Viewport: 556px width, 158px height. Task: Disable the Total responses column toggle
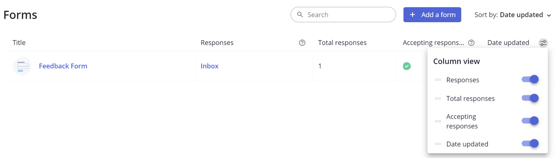point(530,98)
